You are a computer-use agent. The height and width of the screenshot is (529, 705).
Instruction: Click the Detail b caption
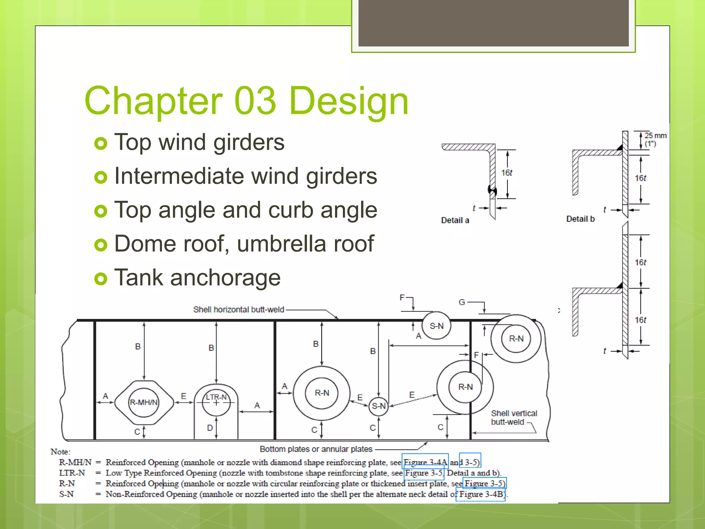click(x=580, y=219)
